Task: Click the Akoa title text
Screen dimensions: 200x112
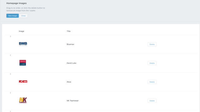Action: [x=69, y=82]
